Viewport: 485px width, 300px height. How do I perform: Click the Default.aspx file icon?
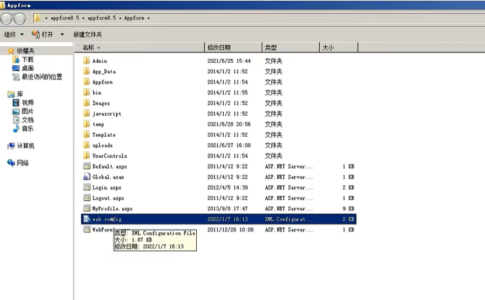tap(87, 167)
